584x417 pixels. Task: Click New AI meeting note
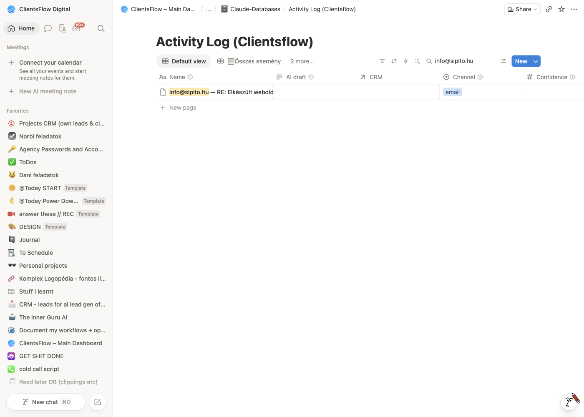point(56,91)
